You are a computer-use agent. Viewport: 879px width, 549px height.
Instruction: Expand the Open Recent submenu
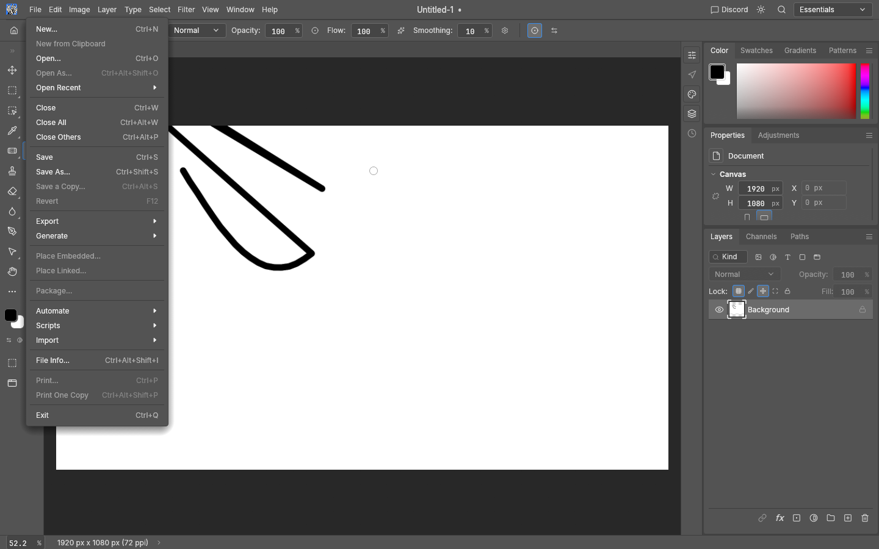(97, 88)
